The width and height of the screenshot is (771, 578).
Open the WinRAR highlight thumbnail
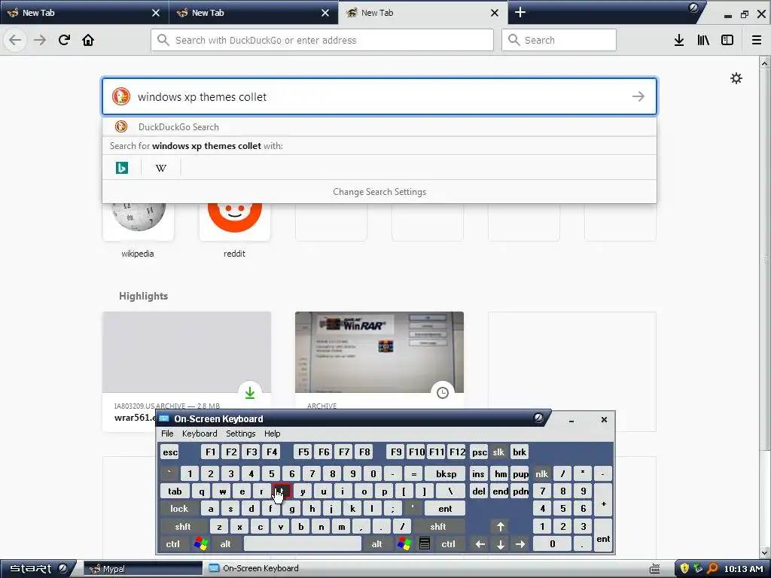pyautogui.click(x=379, y=352)
